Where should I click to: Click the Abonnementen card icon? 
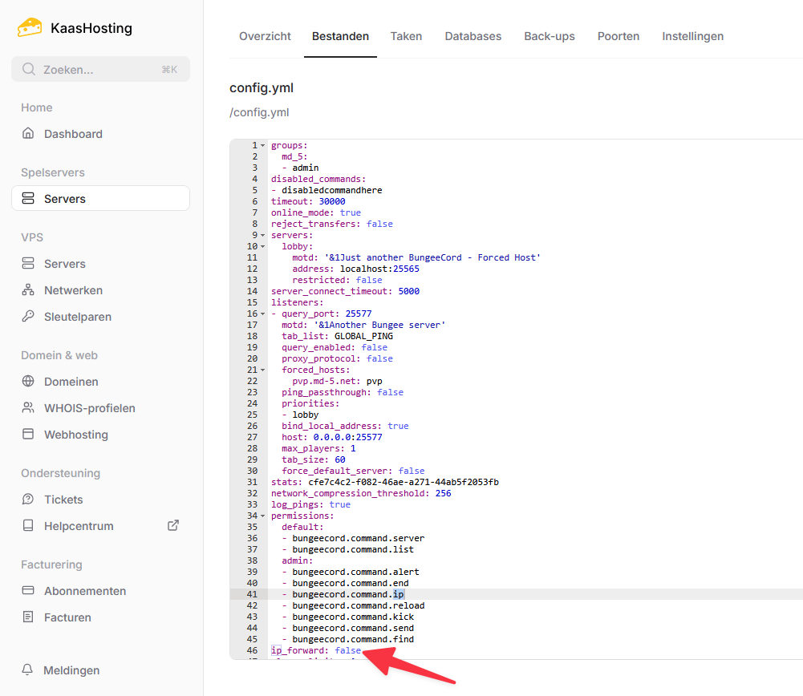tap(29, 591)
